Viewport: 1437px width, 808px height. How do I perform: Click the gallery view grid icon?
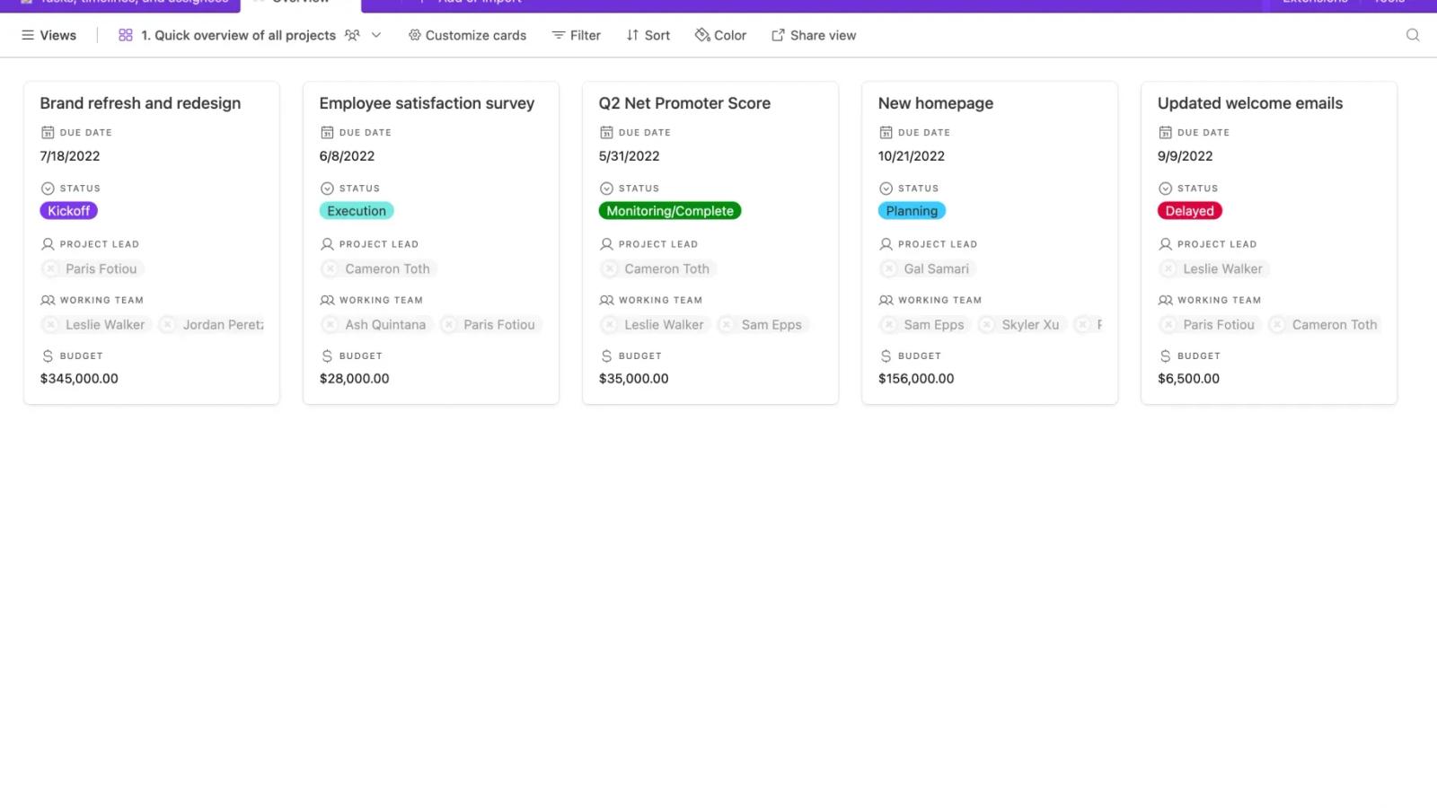pyautogui.click(x=126, y=35)
